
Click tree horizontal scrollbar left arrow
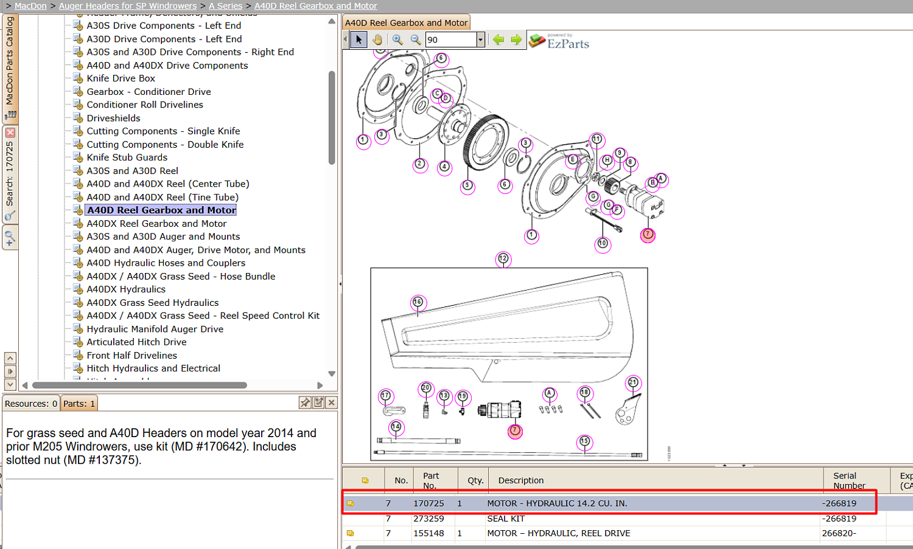coord(25,385)
